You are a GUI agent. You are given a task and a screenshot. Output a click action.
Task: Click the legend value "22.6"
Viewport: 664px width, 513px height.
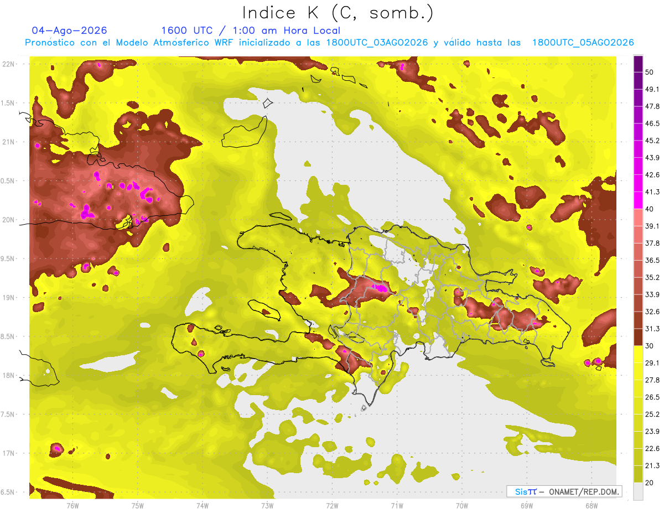click(x=653, y=449)
